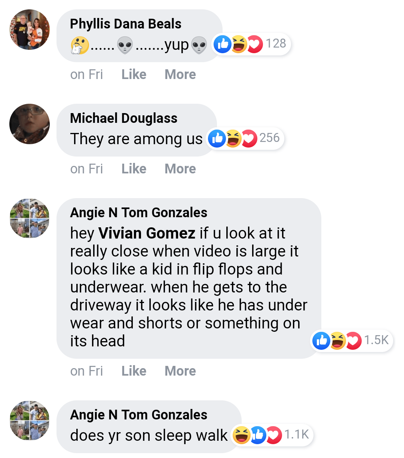Open Michael Douglass' profile picture
The image size is (404, 458).
point(30,124)
